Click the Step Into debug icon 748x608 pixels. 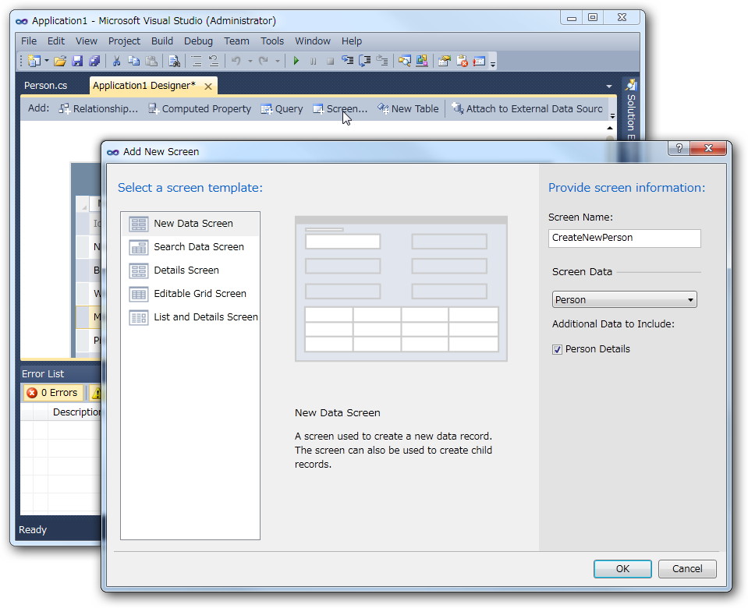click(347, 61)
